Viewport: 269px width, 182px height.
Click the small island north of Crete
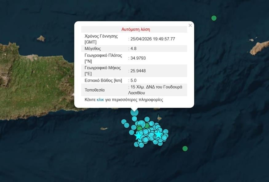tap(41, 39)
